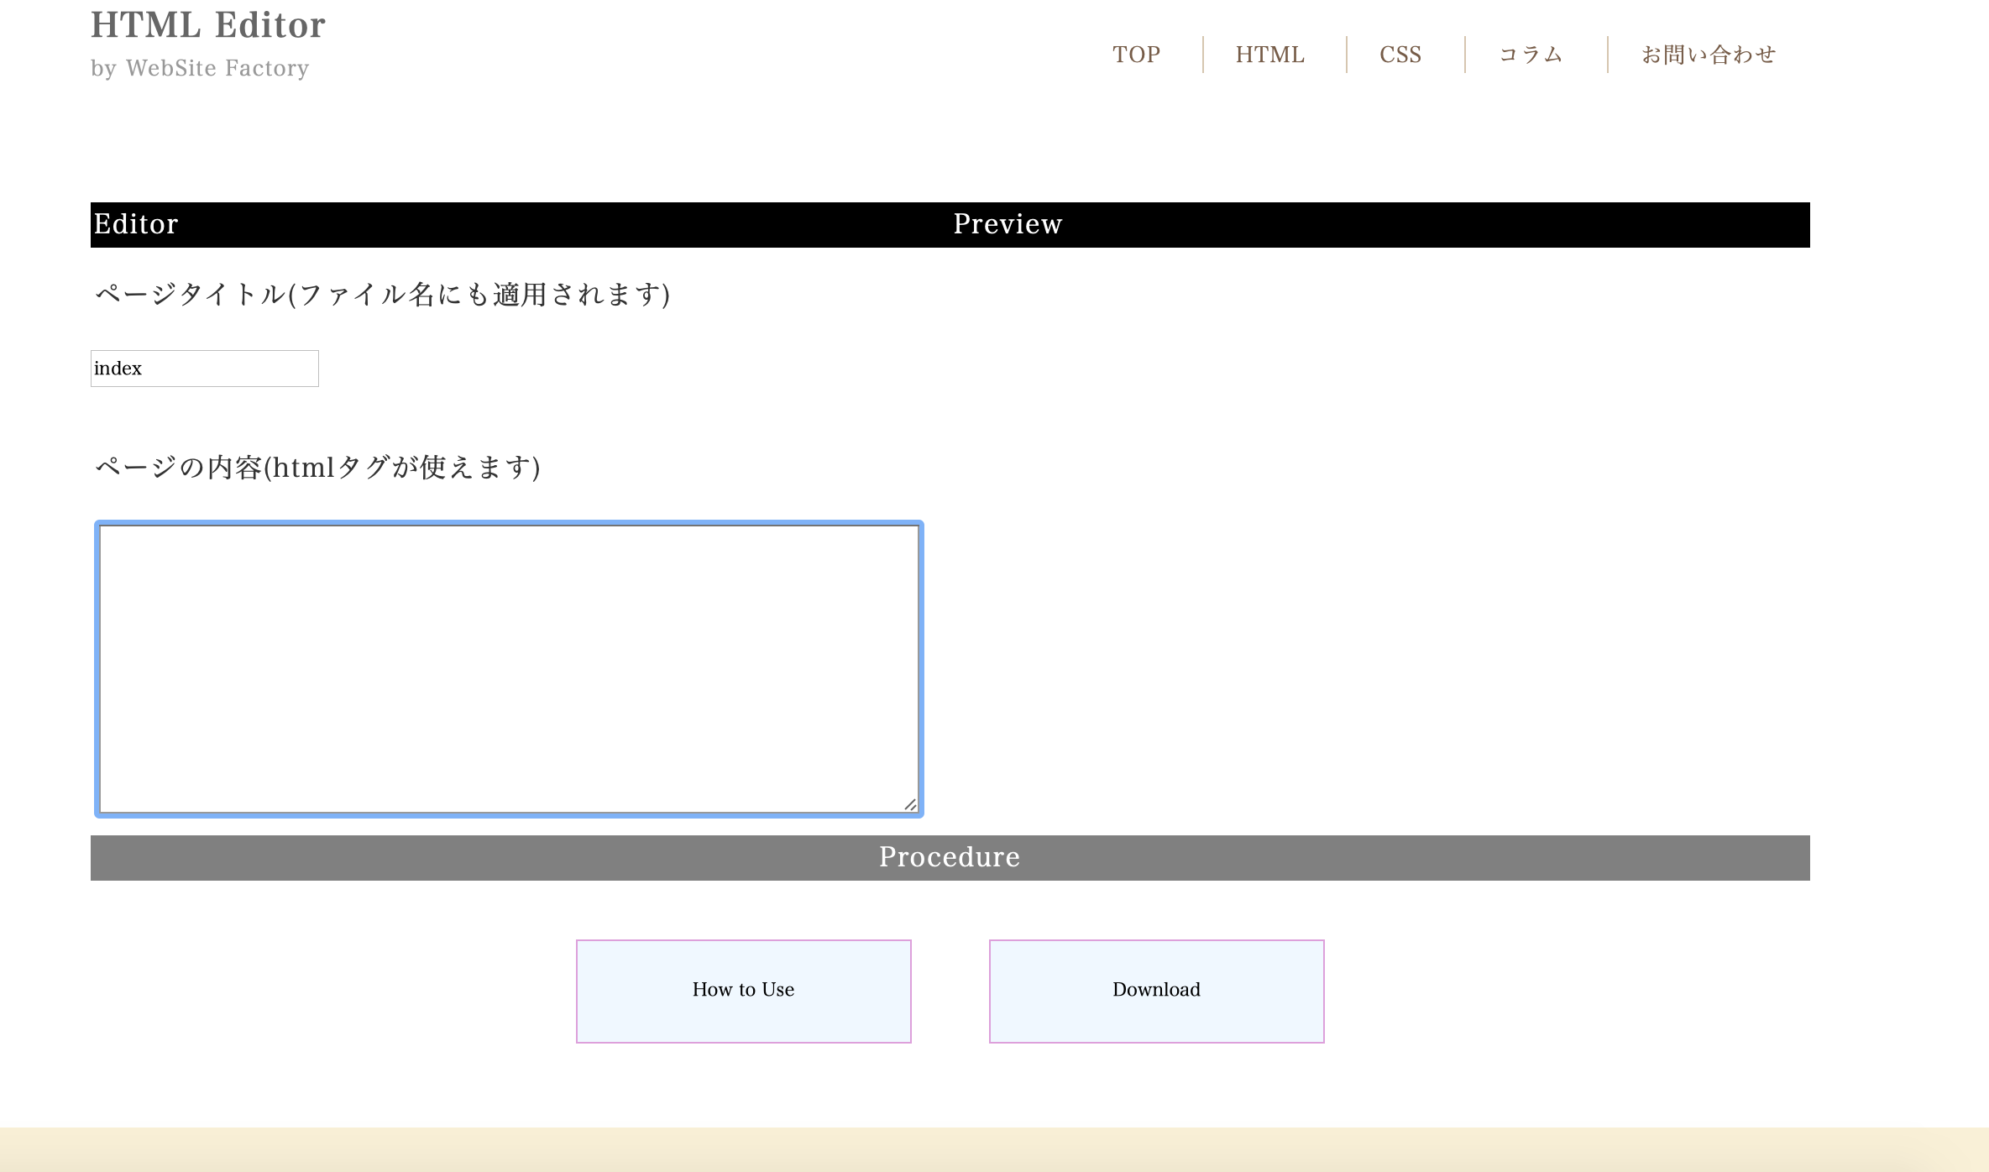Screen dimensions: 1989x1172
Task: Open the TOP navigation link
Action: click(1136, 55)
